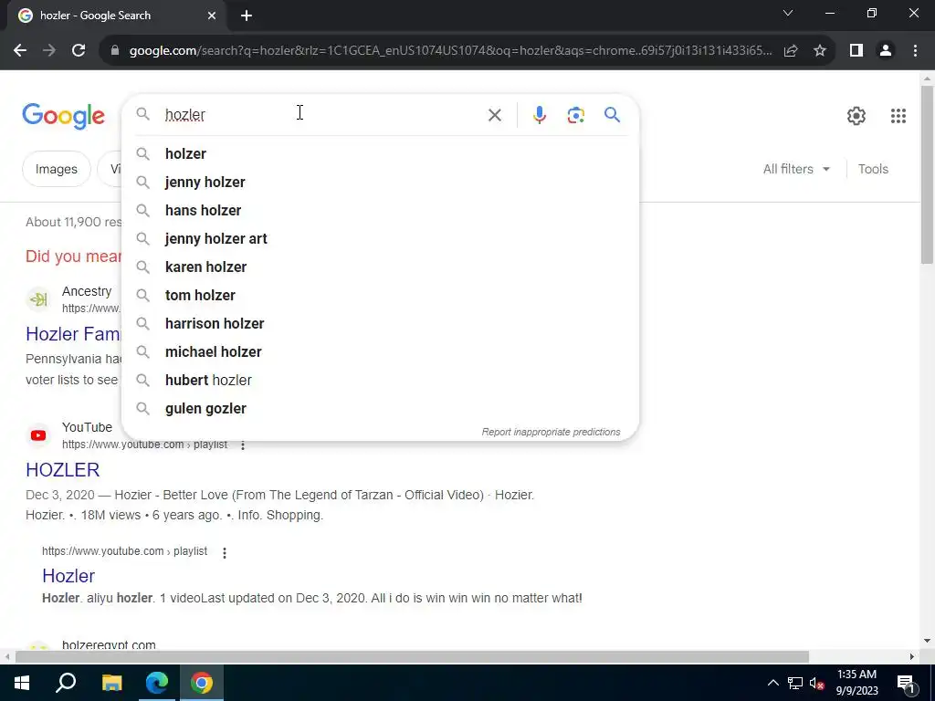
Task: Clear the search box with the X icon
Action: 494,115
